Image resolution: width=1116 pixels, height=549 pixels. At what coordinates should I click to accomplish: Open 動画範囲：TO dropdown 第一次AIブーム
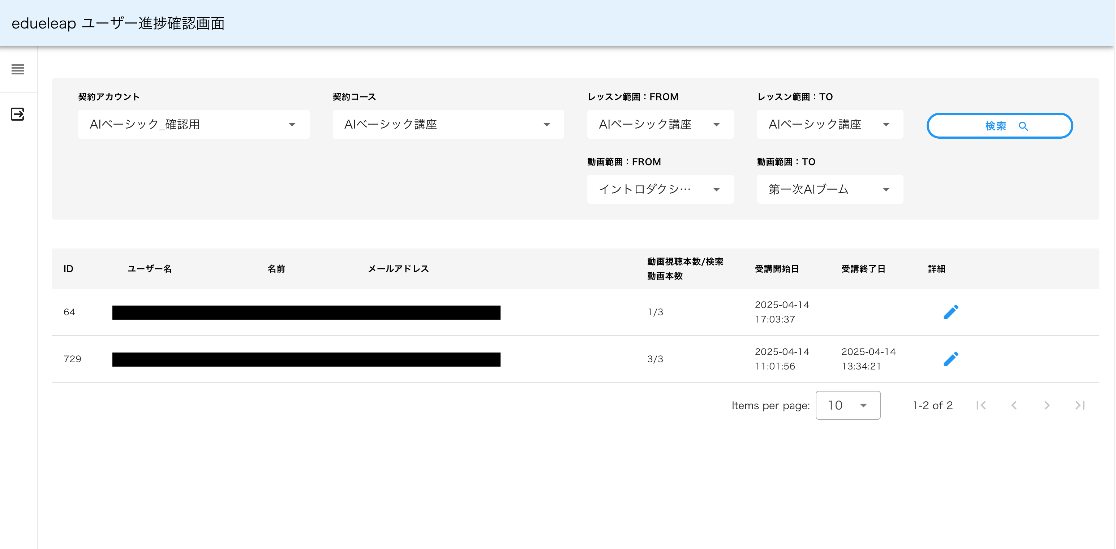[x=830, y=189]
